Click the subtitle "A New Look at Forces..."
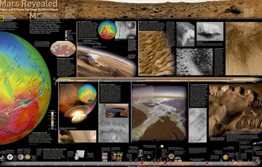The image size is (262, 167). coord(29,10)
